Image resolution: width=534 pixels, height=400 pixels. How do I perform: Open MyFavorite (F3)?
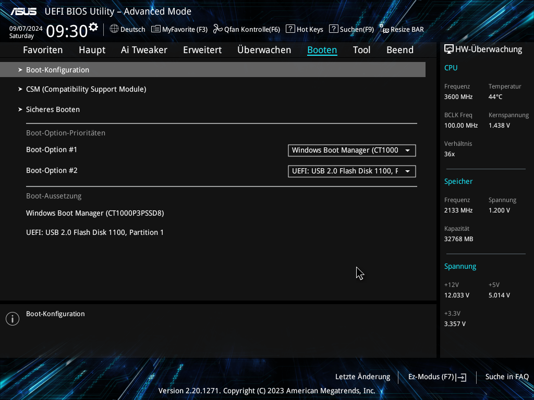[x=179, y=29]
